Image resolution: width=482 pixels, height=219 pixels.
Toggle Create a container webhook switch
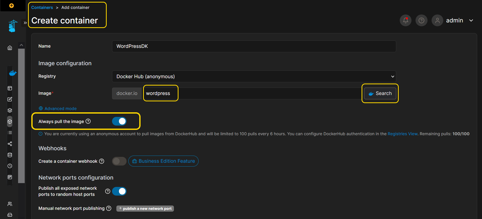119,161
